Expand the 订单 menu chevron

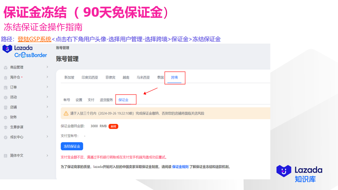coord(47,87)
